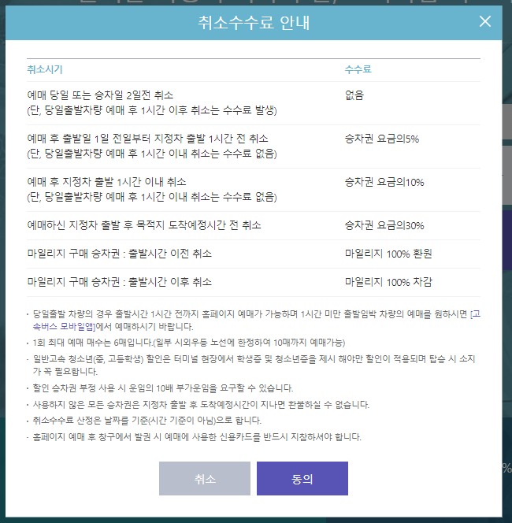Click the 당일출발 차량의 경우 note
Image resolution: width=512 pixels, height=523 pixels.
[257, 321]
